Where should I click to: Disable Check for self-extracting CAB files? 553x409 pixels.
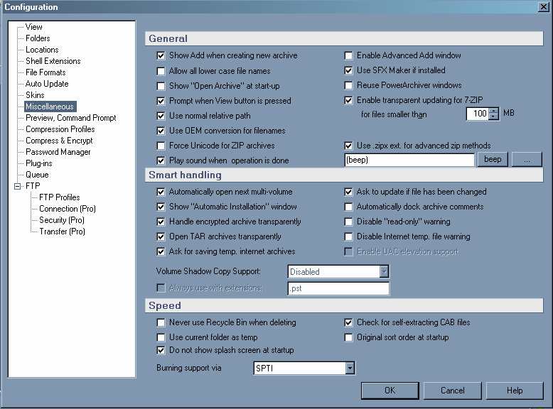[x=349, y=322]
